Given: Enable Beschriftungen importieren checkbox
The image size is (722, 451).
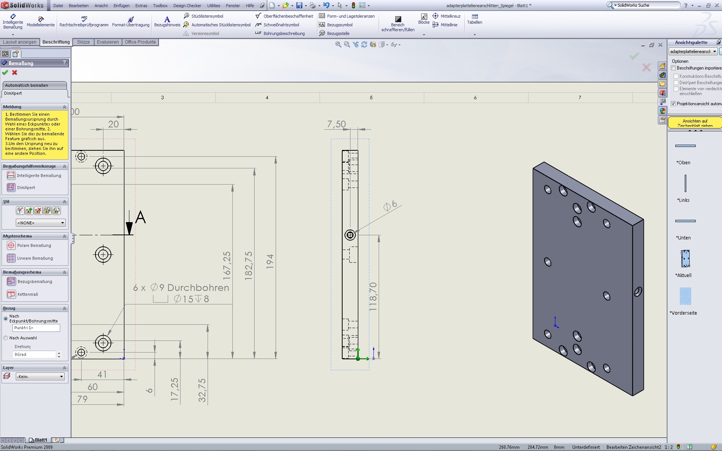Looking at the screenshot, I should point(673,68).
